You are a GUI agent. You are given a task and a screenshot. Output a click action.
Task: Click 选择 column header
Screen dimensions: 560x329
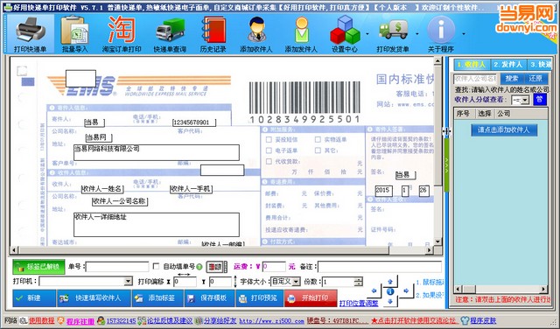point(485,114)
